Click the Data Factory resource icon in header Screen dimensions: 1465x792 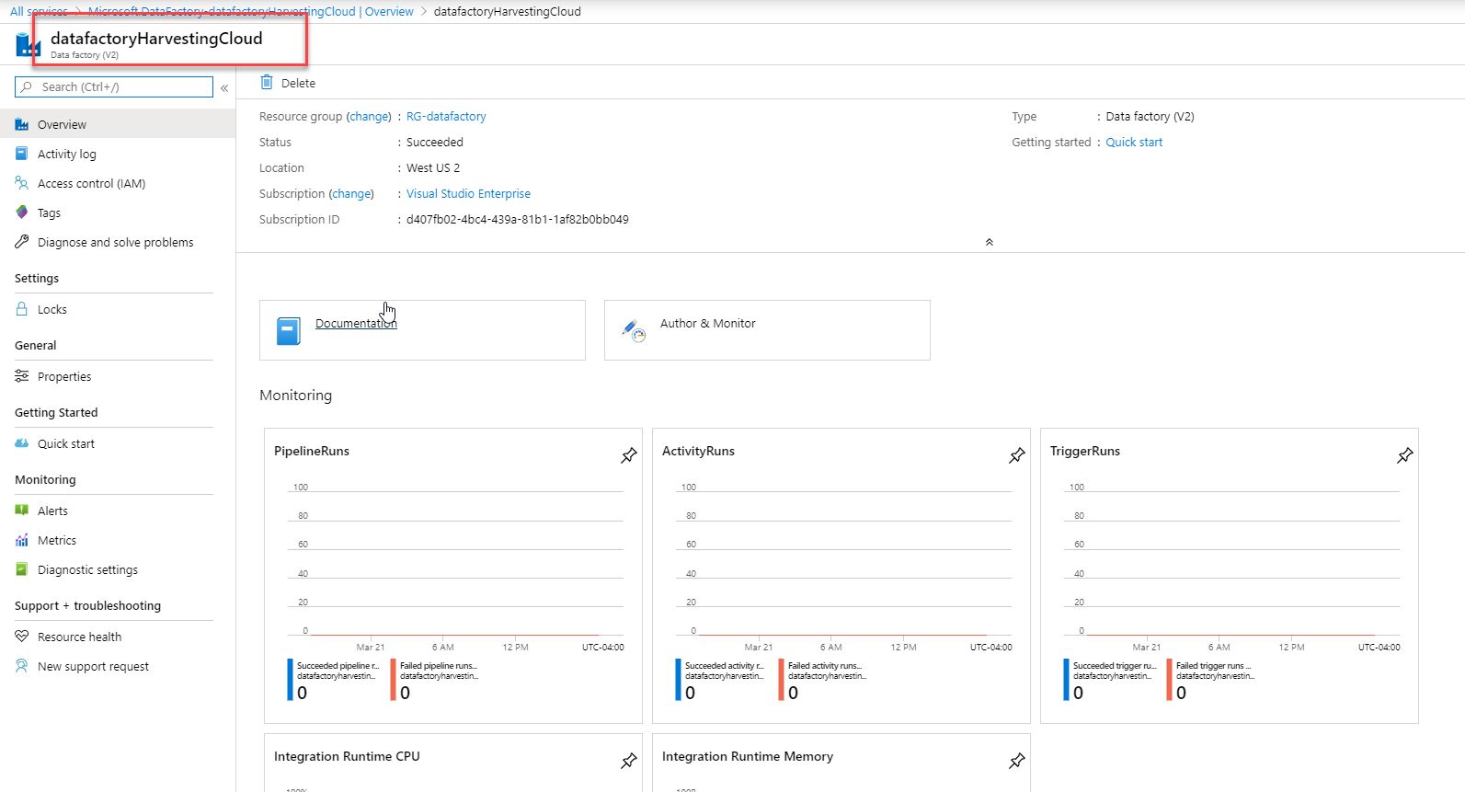click(28, 44)
